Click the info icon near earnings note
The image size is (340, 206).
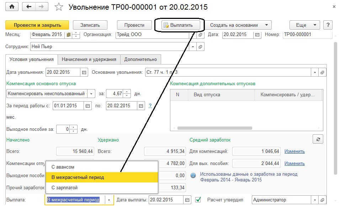(193, 175)
